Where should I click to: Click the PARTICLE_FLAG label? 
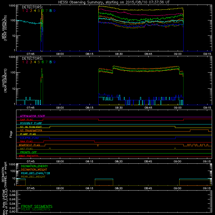point(30,145)
